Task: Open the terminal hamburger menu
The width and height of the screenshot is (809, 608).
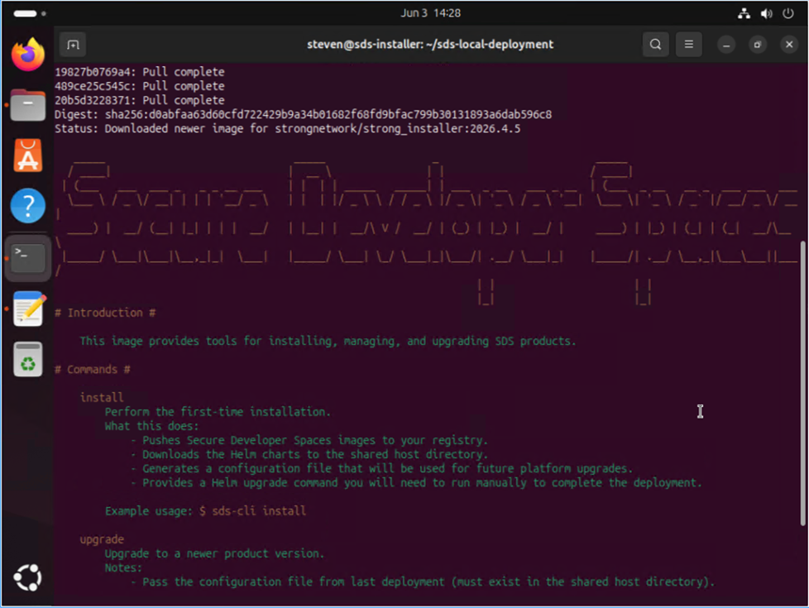Action: 689,45
